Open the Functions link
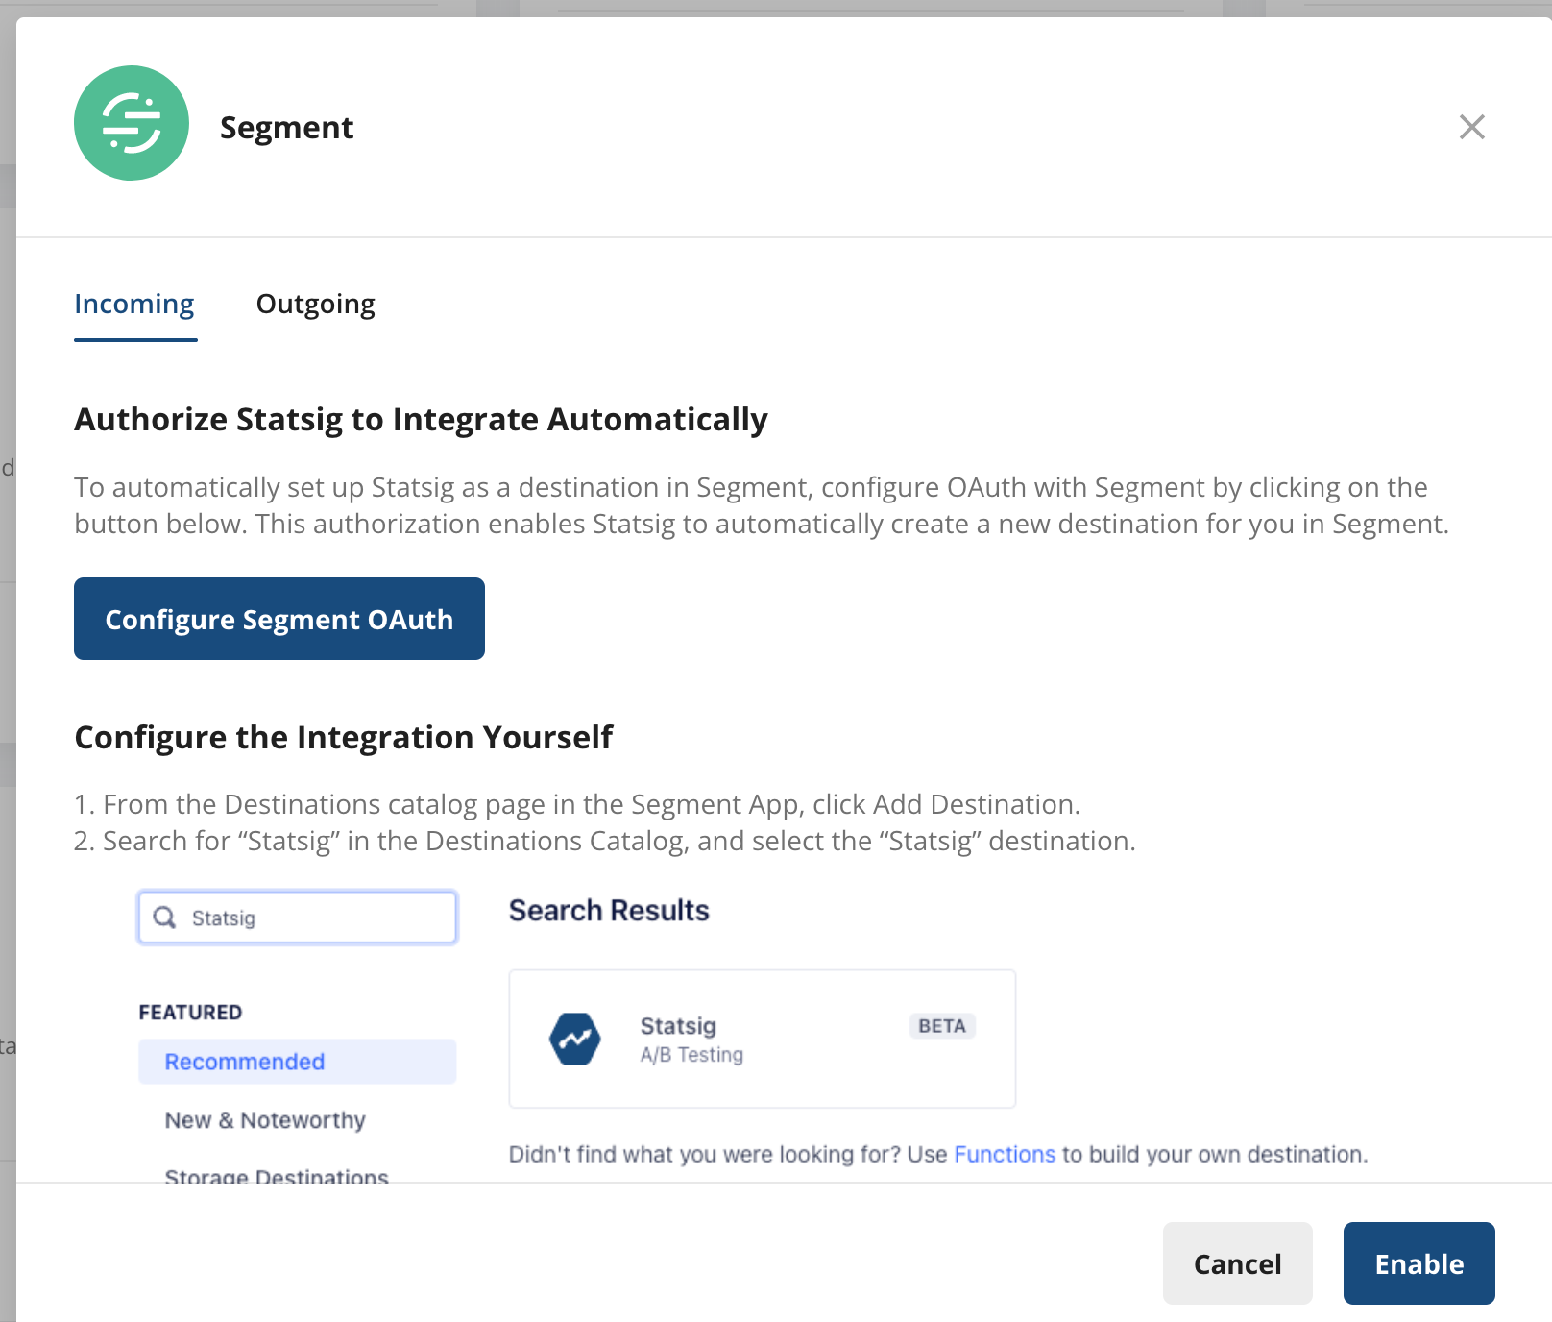Image resolution: width=1552 pixels, height=1322 pixels. coord(1005,1154)
